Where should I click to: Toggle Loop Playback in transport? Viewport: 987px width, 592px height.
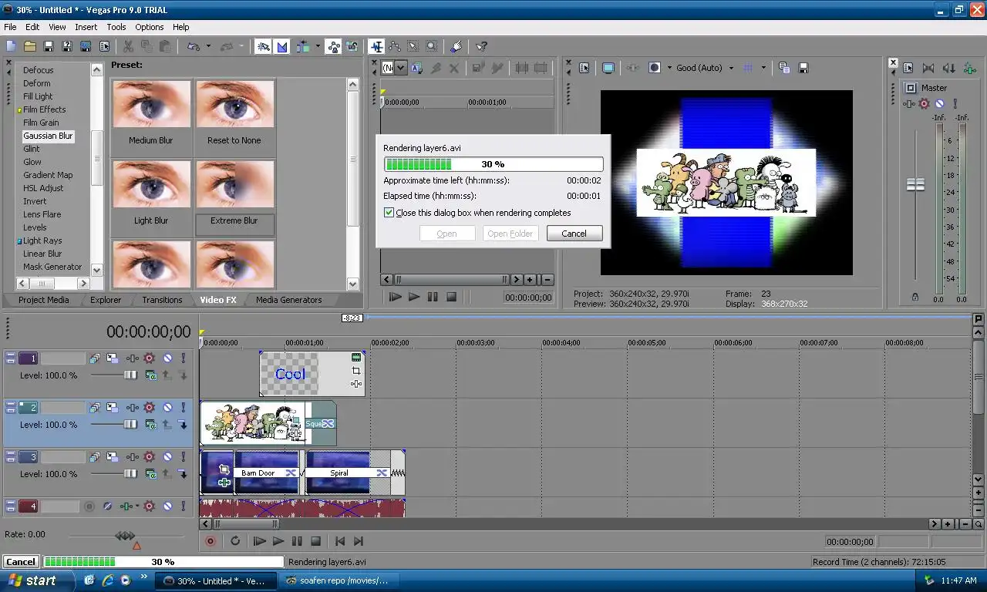pyautogui.click(x=235, y=542)
